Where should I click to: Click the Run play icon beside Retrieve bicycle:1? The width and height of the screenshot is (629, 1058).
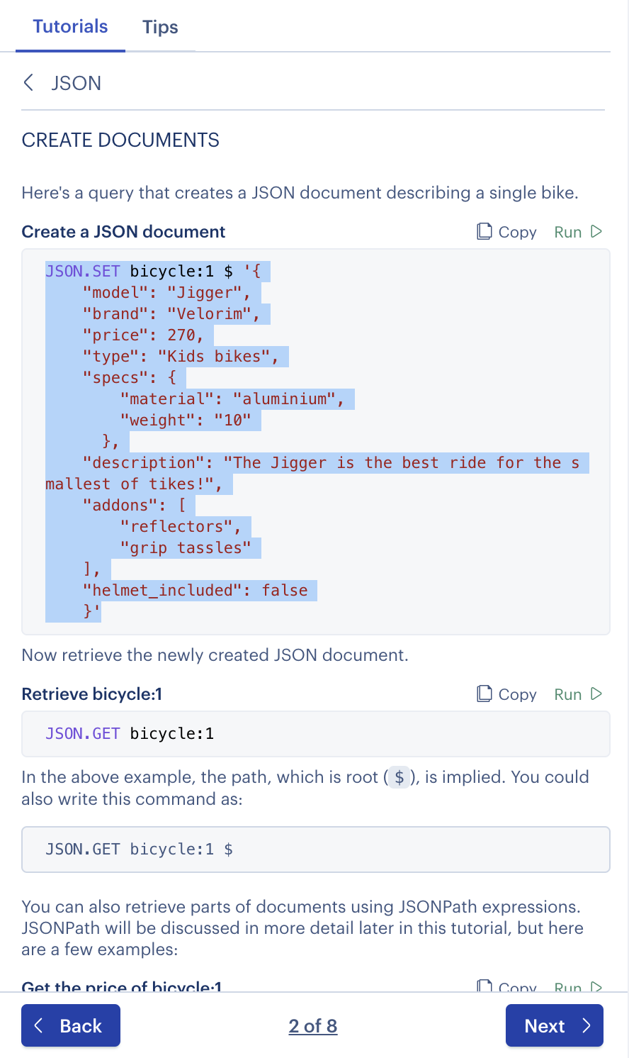[597, 694]
